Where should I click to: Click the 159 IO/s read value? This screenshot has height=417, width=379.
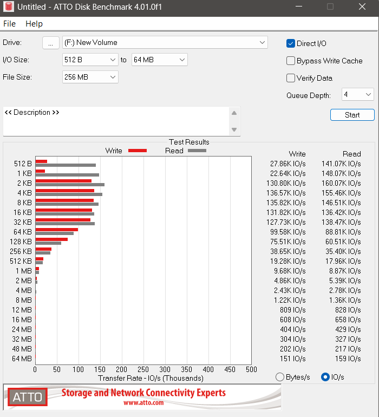(x=348, y=359)
